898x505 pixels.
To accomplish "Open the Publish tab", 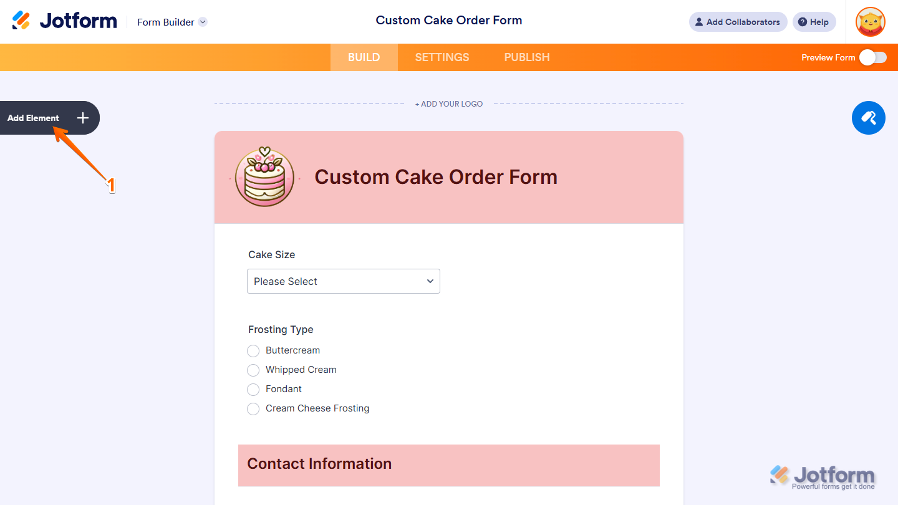I will pos(527,57).
